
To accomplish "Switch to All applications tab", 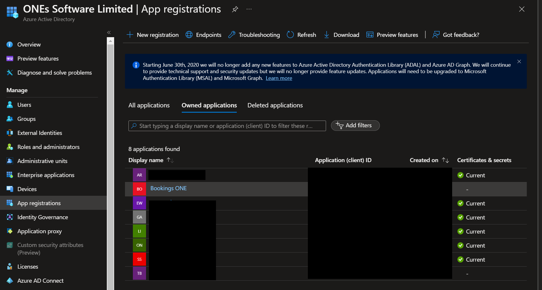I will click(149, 105).
